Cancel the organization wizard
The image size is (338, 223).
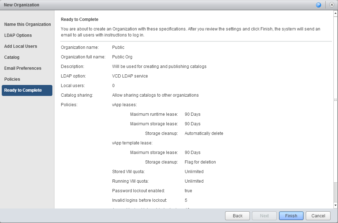point(318,216)
